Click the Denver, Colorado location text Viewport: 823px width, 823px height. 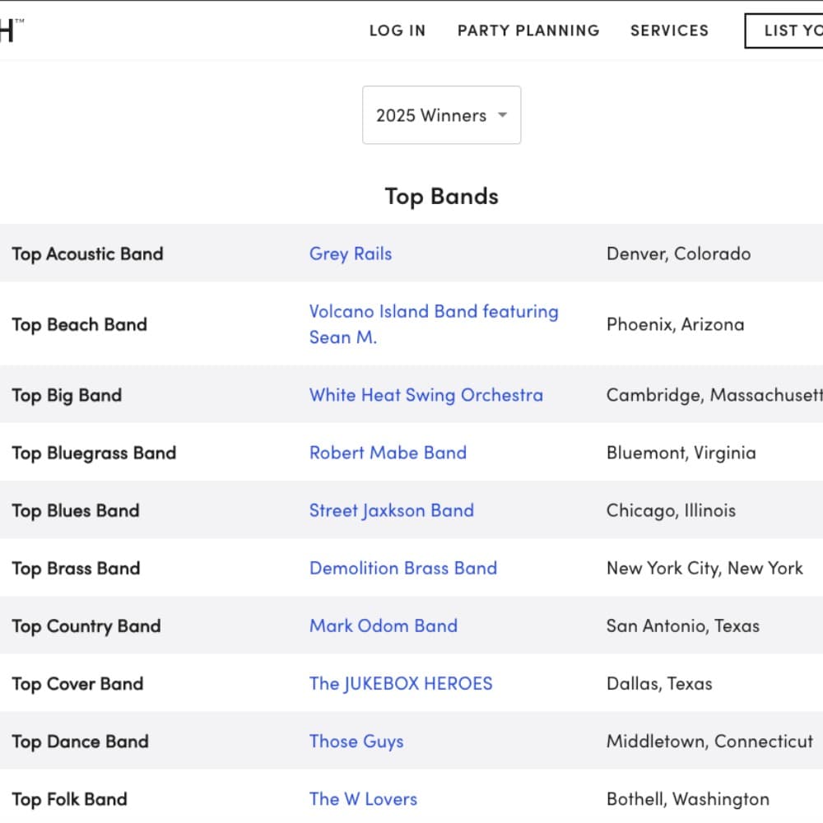point(678,253)
